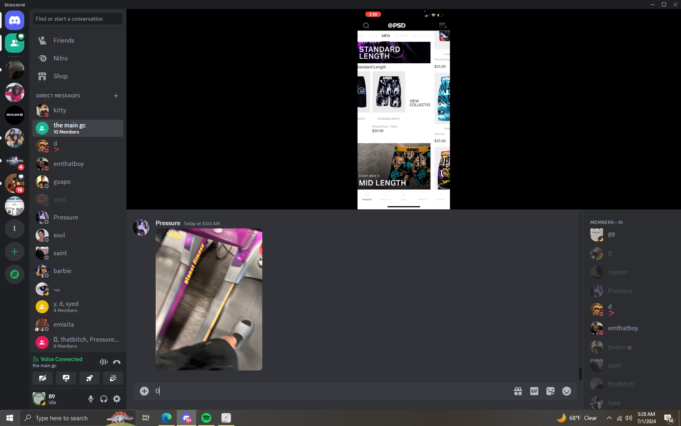The width and height of the screenshot is (681, 426).
Task: Open direct message with emthatboy
Action: click(x=78, y=164)
